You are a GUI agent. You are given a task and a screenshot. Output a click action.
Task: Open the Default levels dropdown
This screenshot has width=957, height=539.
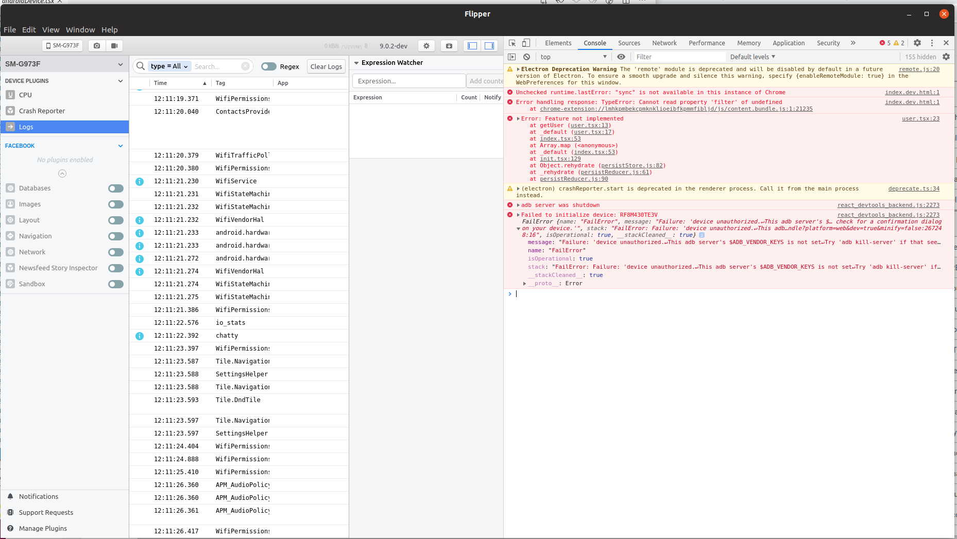pyautogui.click(x=753, y=57)
